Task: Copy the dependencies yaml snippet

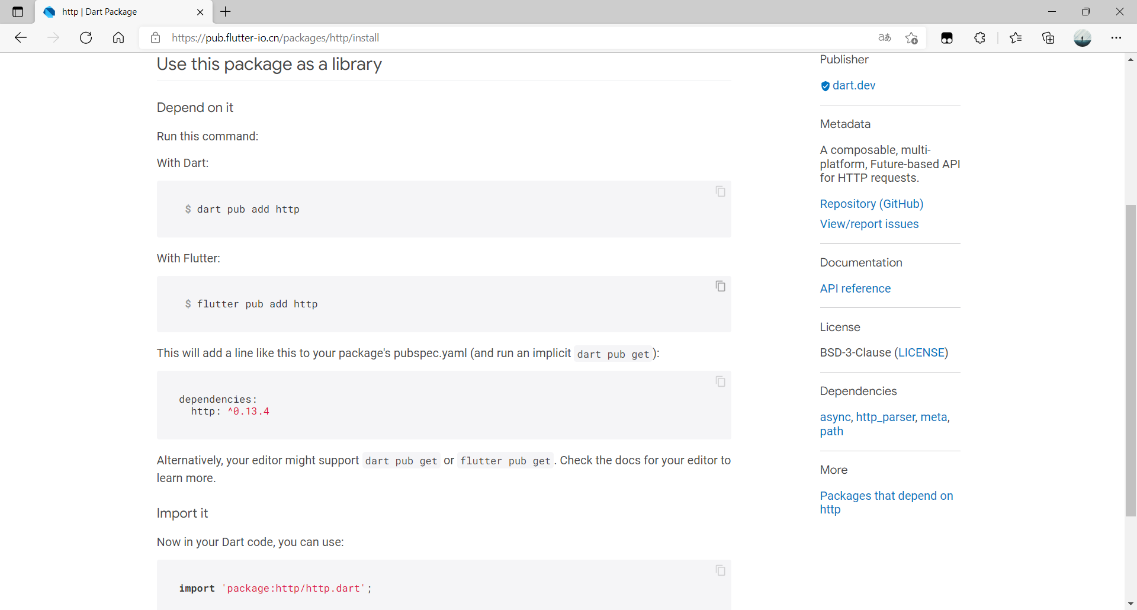Action: (720, 381)
